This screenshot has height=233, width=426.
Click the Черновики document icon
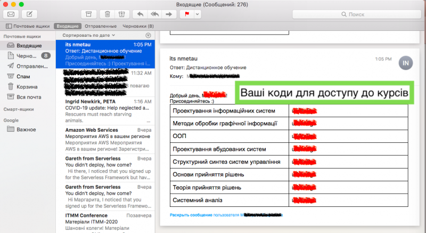click(x=11, y=55)
